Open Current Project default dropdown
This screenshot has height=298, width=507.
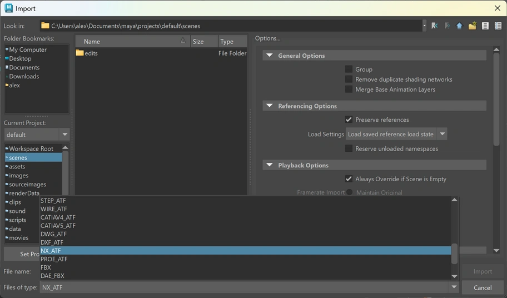[x=37, y=135]
